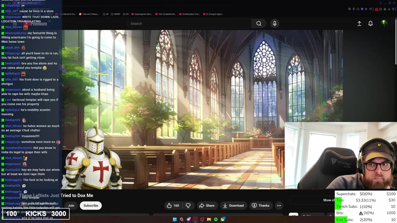Click the YouTube Premium logo
397x223 pixels.
[x=35, y=24]
